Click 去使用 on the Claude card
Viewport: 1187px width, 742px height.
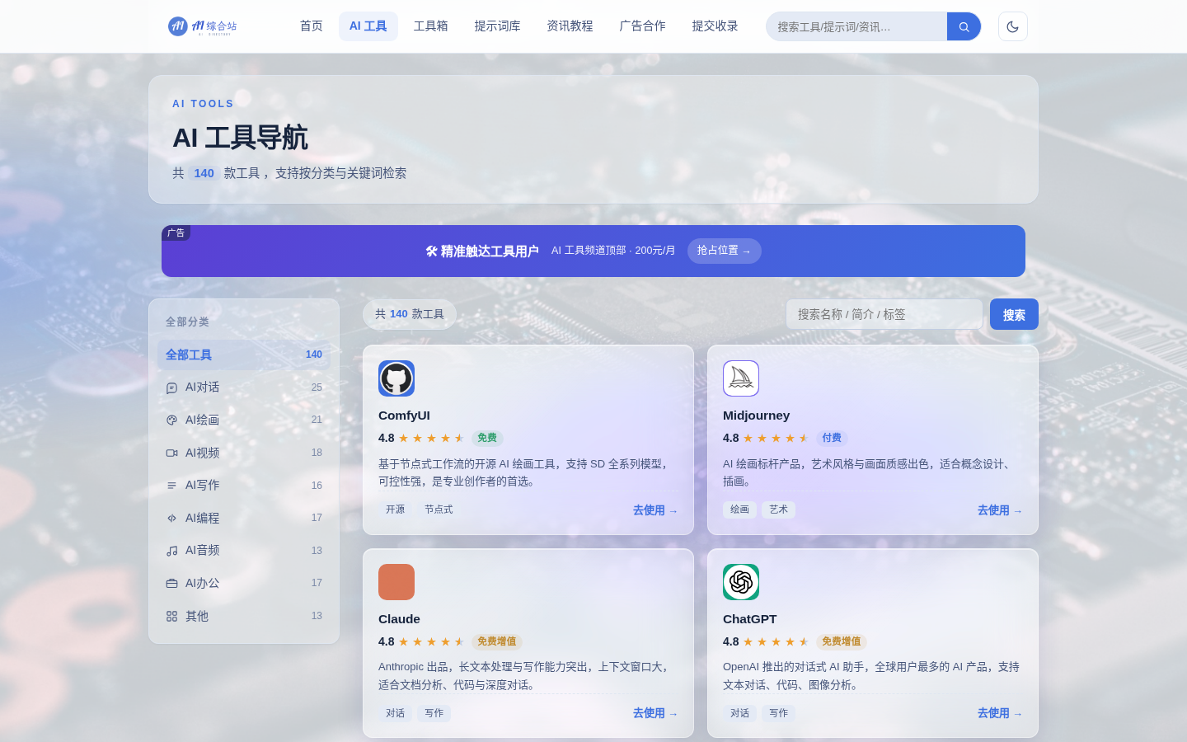click(655, 713)
